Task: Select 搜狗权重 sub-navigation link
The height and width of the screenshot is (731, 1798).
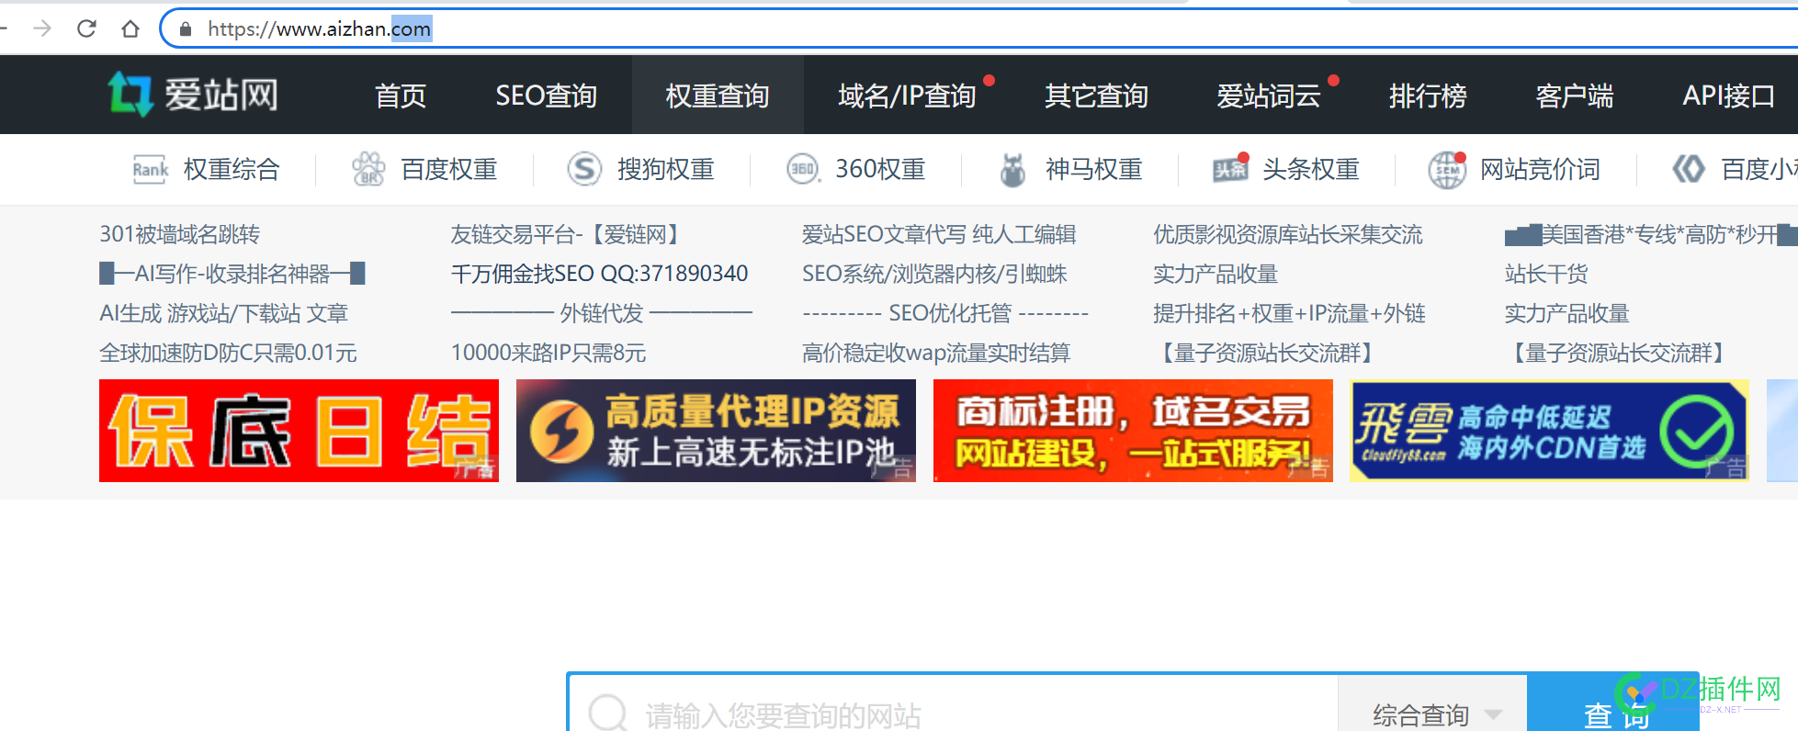Action: click(666, 169)
